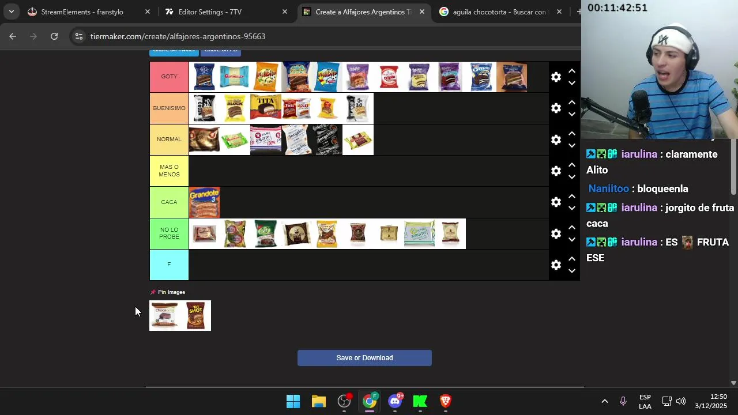Move CACA tier down with arrow
This screenshot has width=738, height=415.
571,208
